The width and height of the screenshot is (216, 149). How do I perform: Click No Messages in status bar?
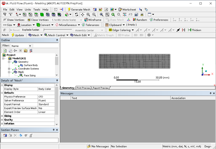(x=98, y=146)
